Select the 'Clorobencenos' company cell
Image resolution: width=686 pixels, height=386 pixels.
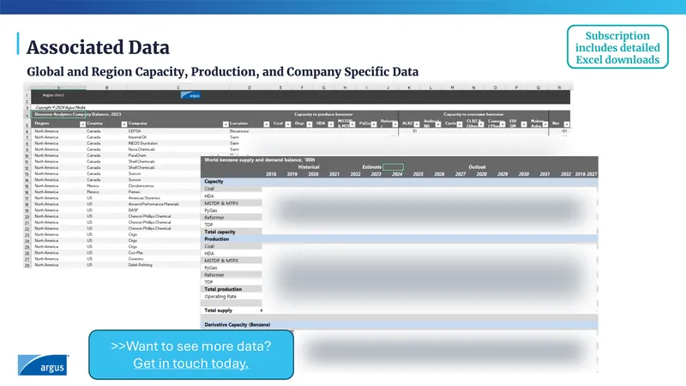click(141, 185)
